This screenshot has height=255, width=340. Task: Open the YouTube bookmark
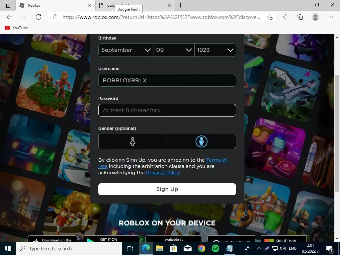point(16,28)
